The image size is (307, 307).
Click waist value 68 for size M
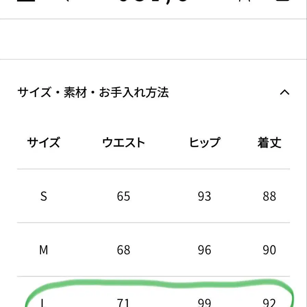pyautogui.click(x=124, y=250)
